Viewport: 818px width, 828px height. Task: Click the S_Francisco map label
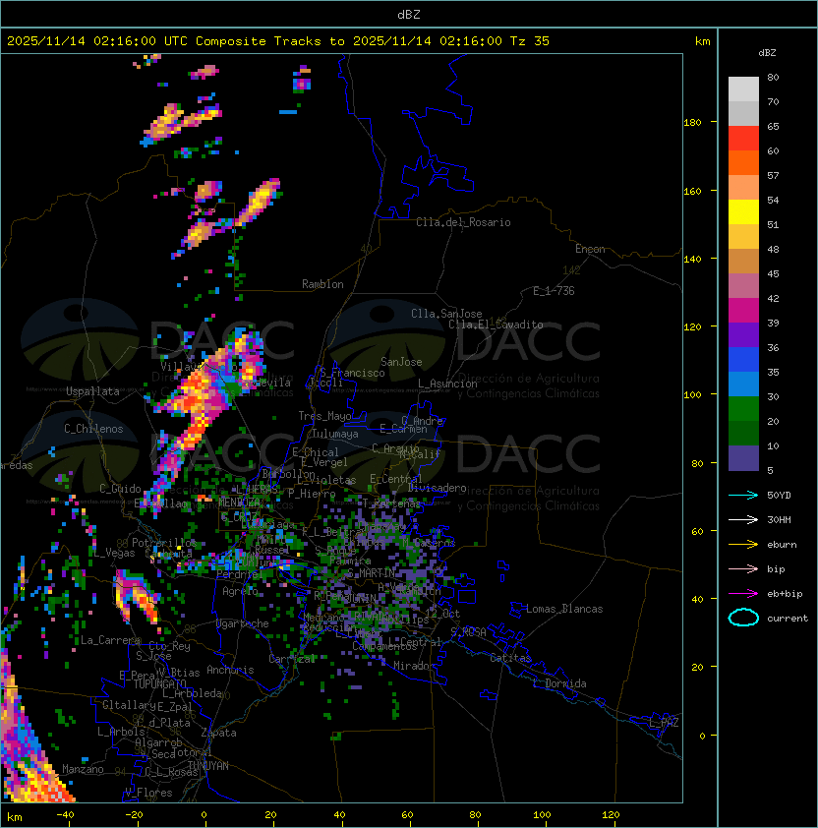[352, 373]
